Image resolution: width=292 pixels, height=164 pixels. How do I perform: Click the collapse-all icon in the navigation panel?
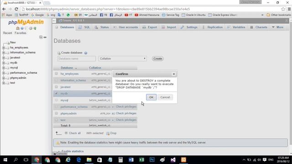41,37
